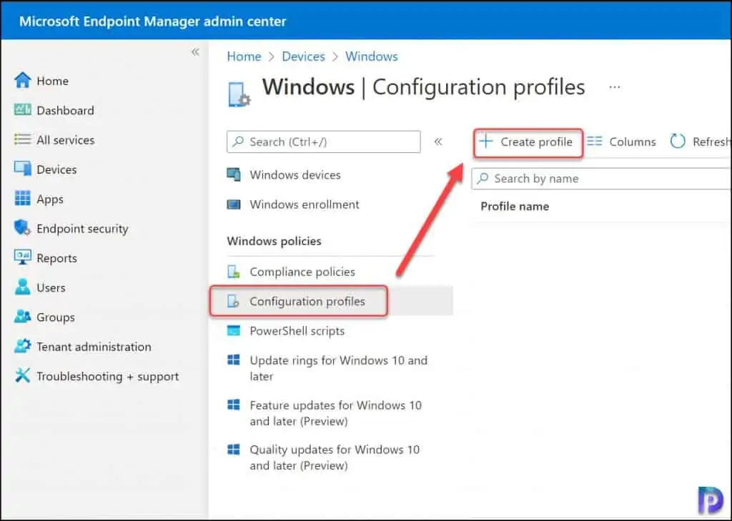Screen dimensions: 732x521
Task: Click the Home house icon in sidebar
Action: coord(22,80)
